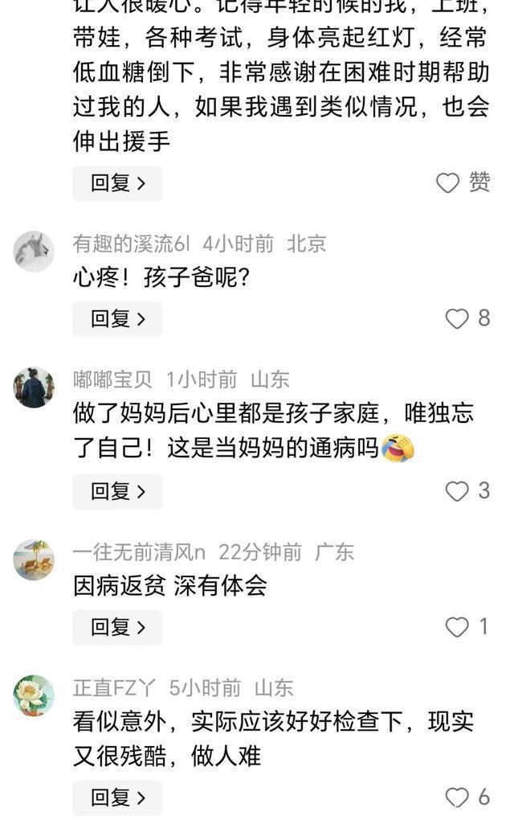Like the comment by 嘟嘟宝贝
The width and height of the screenshot is (514, 824).
coord(456,491)
